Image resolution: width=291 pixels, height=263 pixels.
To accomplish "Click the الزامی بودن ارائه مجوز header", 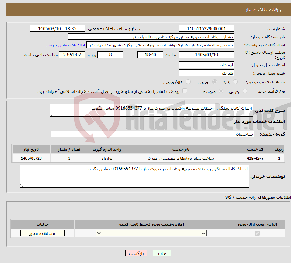I will pyautogui.click(x=257, y=224).
